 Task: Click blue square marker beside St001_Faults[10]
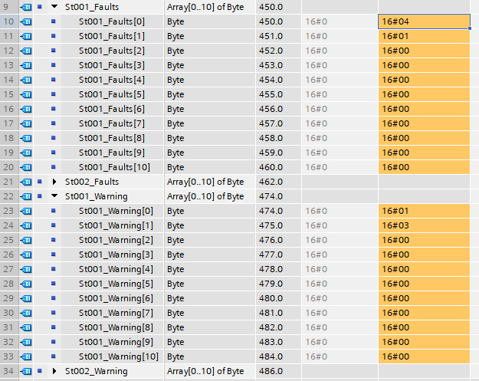[54, 167]
